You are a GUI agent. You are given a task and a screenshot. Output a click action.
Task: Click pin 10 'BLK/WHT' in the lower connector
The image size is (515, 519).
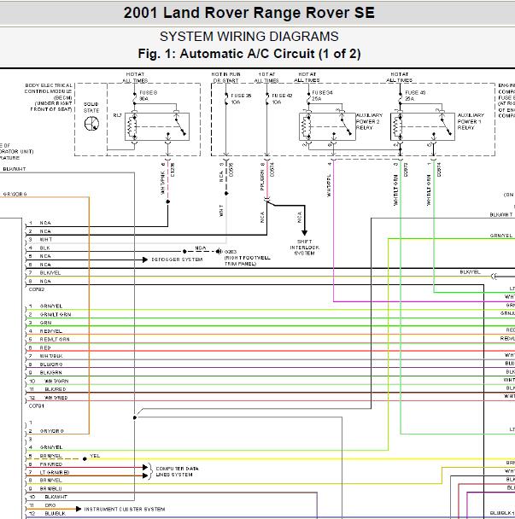56,497
